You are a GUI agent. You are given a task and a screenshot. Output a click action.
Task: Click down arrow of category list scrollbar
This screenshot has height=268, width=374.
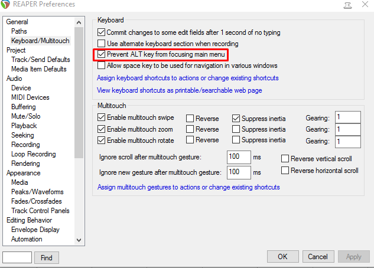(x=79, y=240)
